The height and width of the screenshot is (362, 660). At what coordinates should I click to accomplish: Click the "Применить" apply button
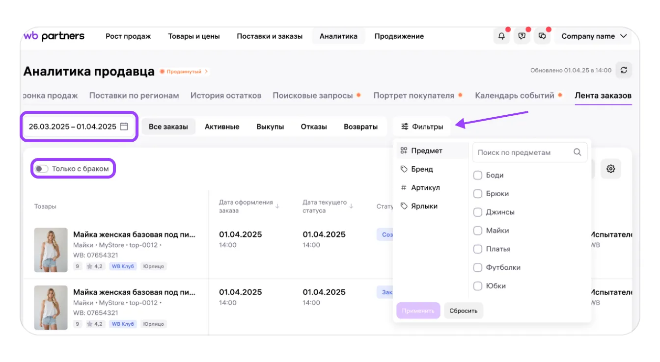418,311
